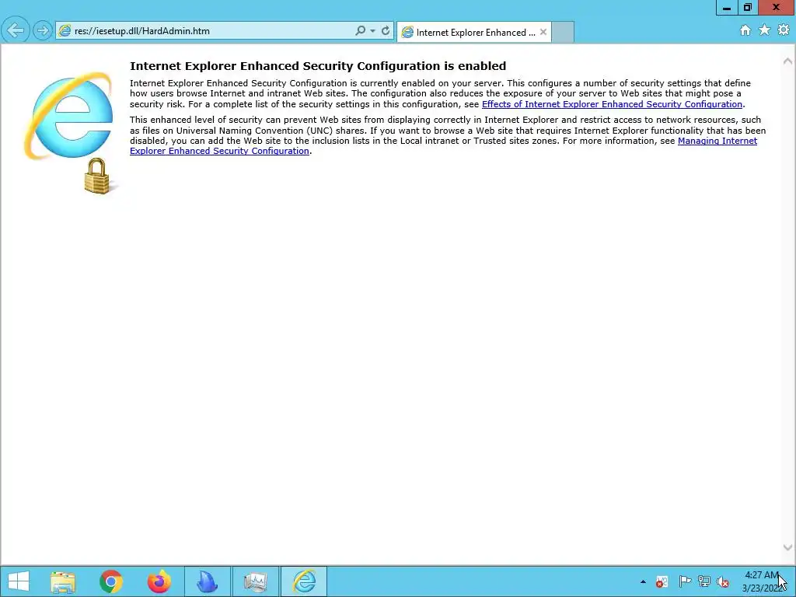Show hidden system tray icons arrow

[643, 581]
